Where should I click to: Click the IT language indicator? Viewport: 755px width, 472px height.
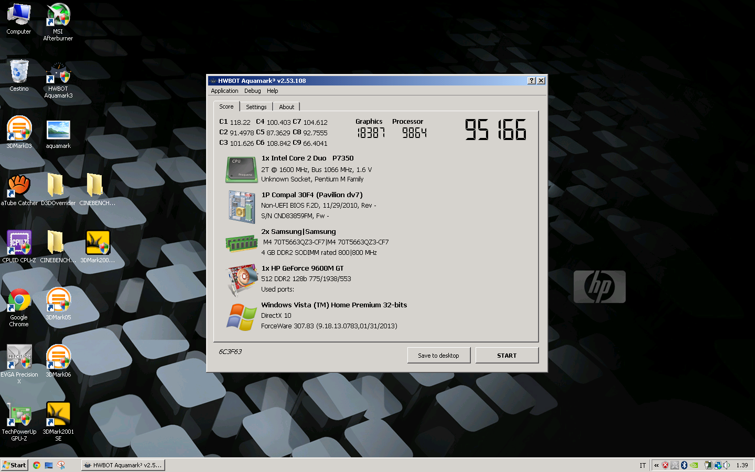click(643, 465)
